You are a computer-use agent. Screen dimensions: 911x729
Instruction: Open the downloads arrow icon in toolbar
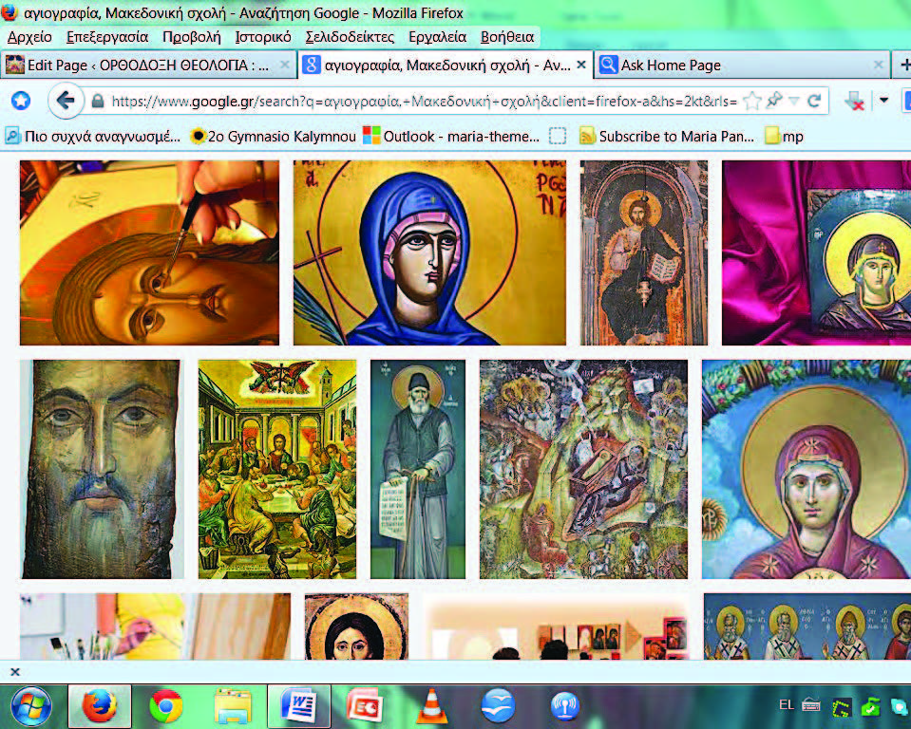(x=853, y=102)
